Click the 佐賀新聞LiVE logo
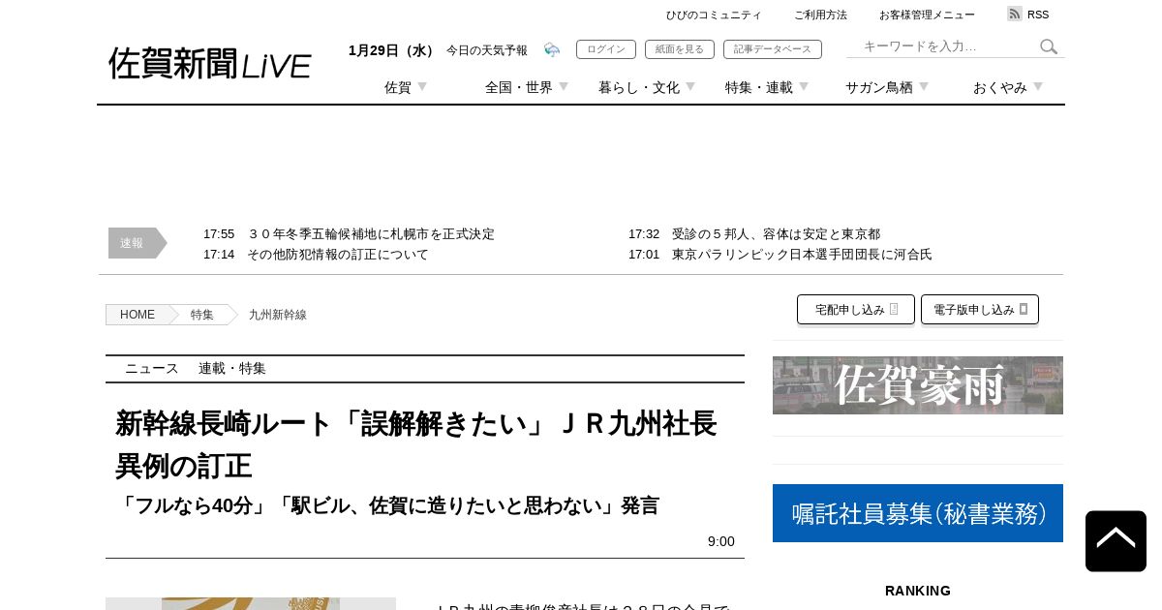The image size is (1162, 610). pyautogui.click(x=209, y=64)
